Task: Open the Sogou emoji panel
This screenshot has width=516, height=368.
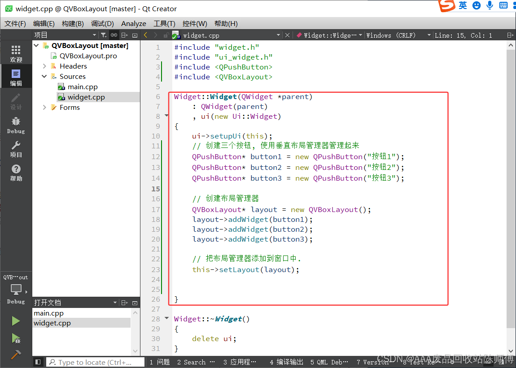Action: [x=476, y=5]
